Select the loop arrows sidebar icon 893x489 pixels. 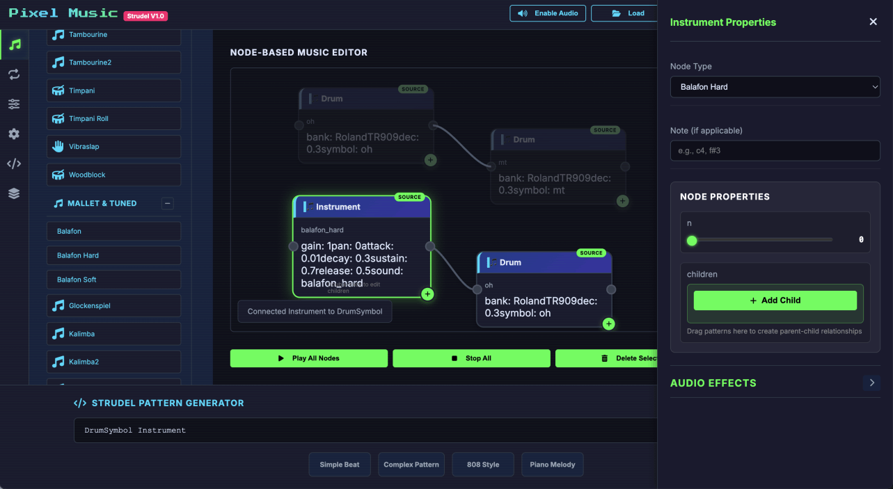pyautogui.click(x=14, y=74)
